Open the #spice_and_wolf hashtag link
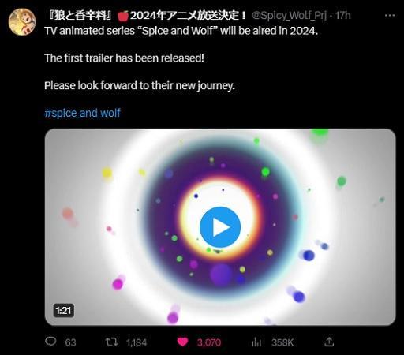Screen dimensions: 404x355 (82, 113)
